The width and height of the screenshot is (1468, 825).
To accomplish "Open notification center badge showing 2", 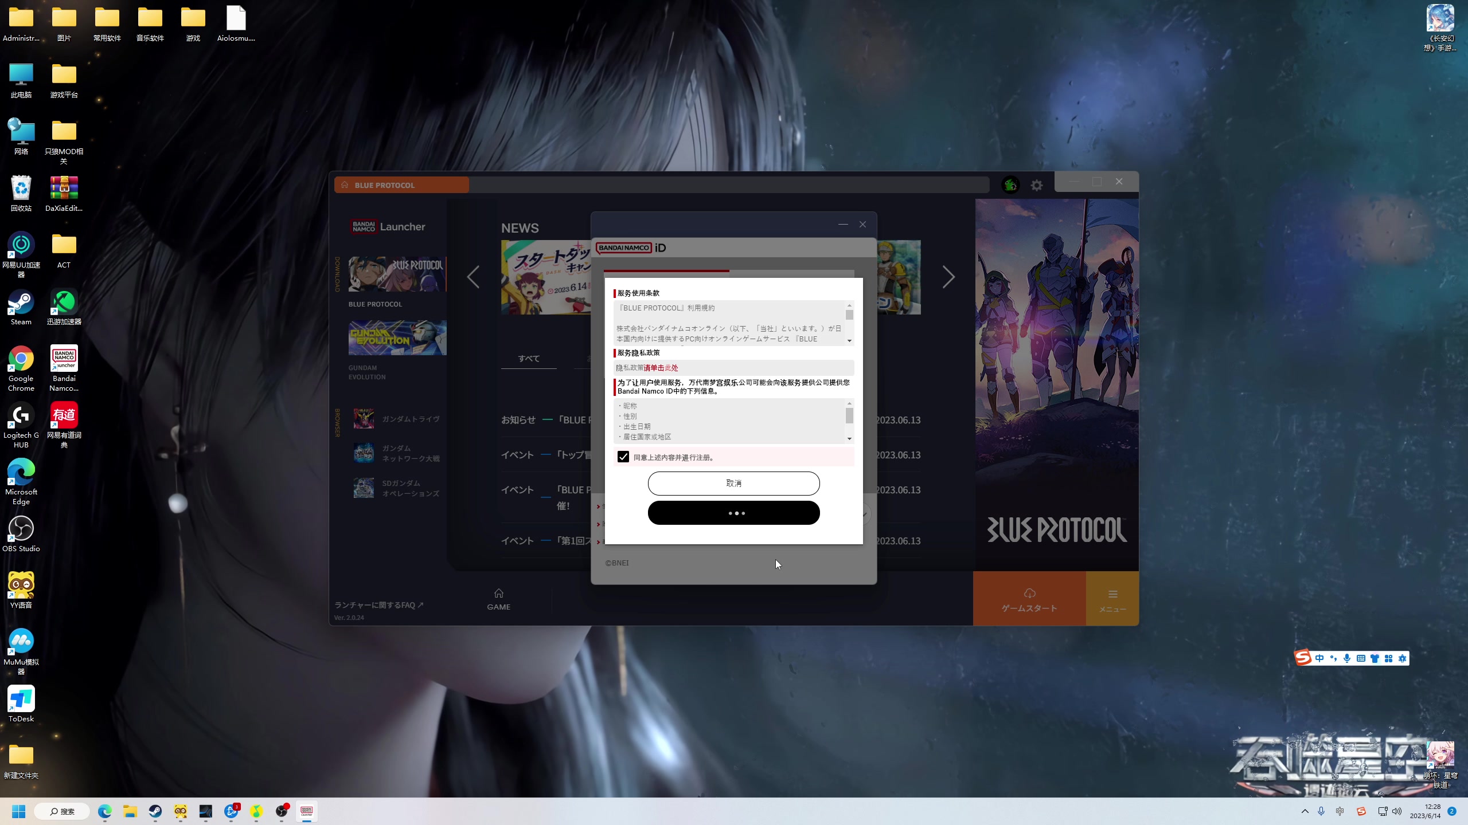I will pyautogui.click(x=1452, y=811).
